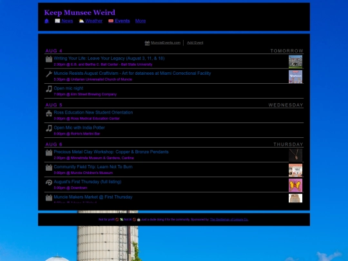The width and height of the screenshot is (348, 261).
Task: Click music note icon for India Potter event
Action: (x=49, y=128)
